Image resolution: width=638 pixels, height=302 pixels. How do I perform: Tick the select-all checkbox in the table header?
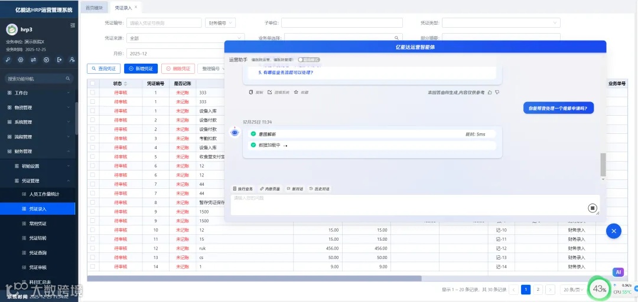coord(93,83)
